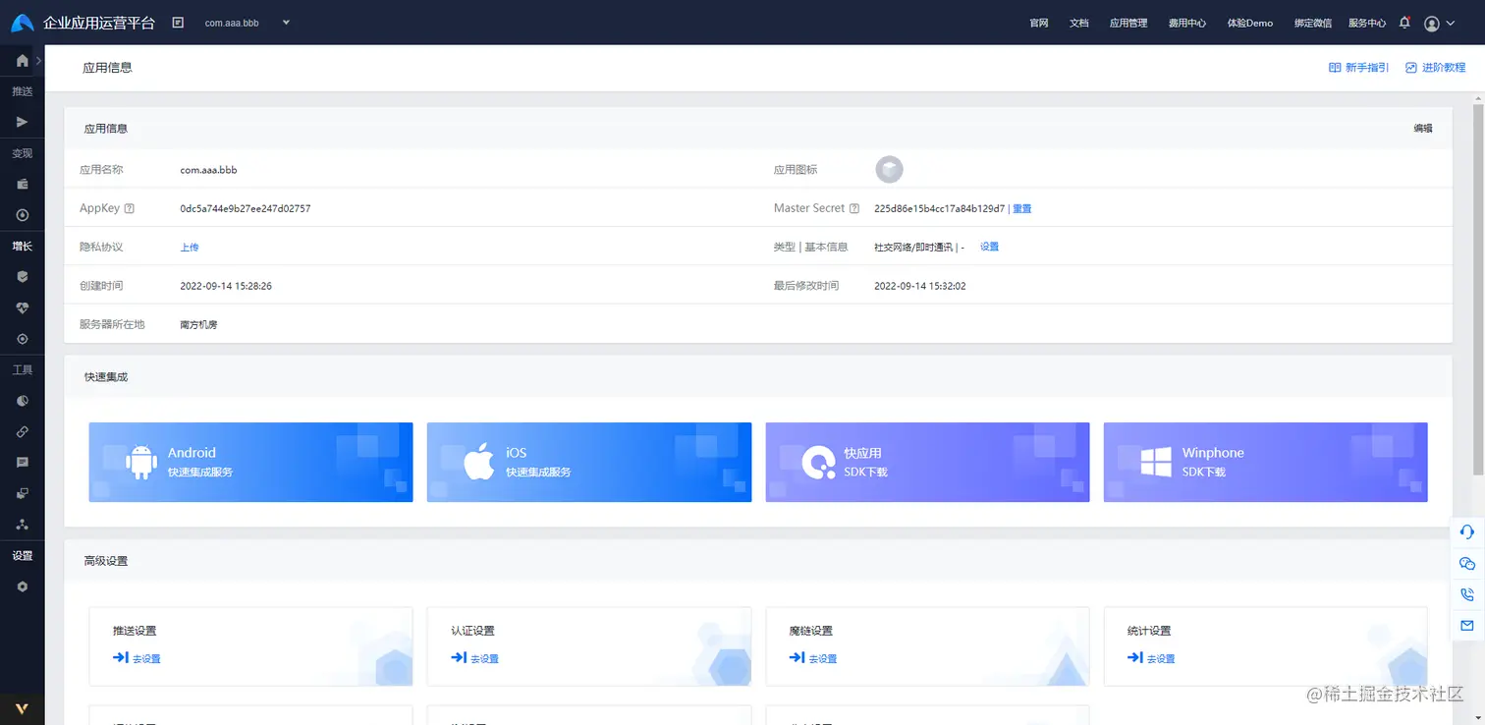This screenshot has height=725, width=1485.
Task: Open the gear icon under 设置
Action: click(x=22, y=586)
